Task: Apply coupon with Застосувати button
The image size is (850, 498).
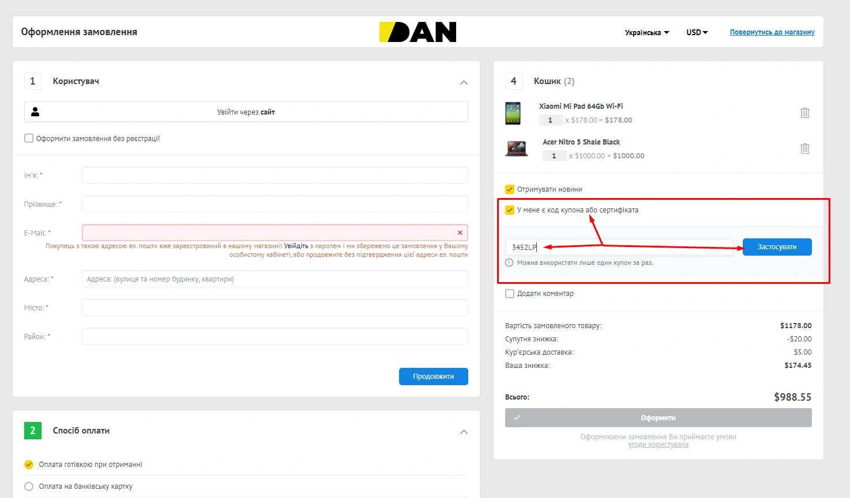Action: [x=777, y=247]
